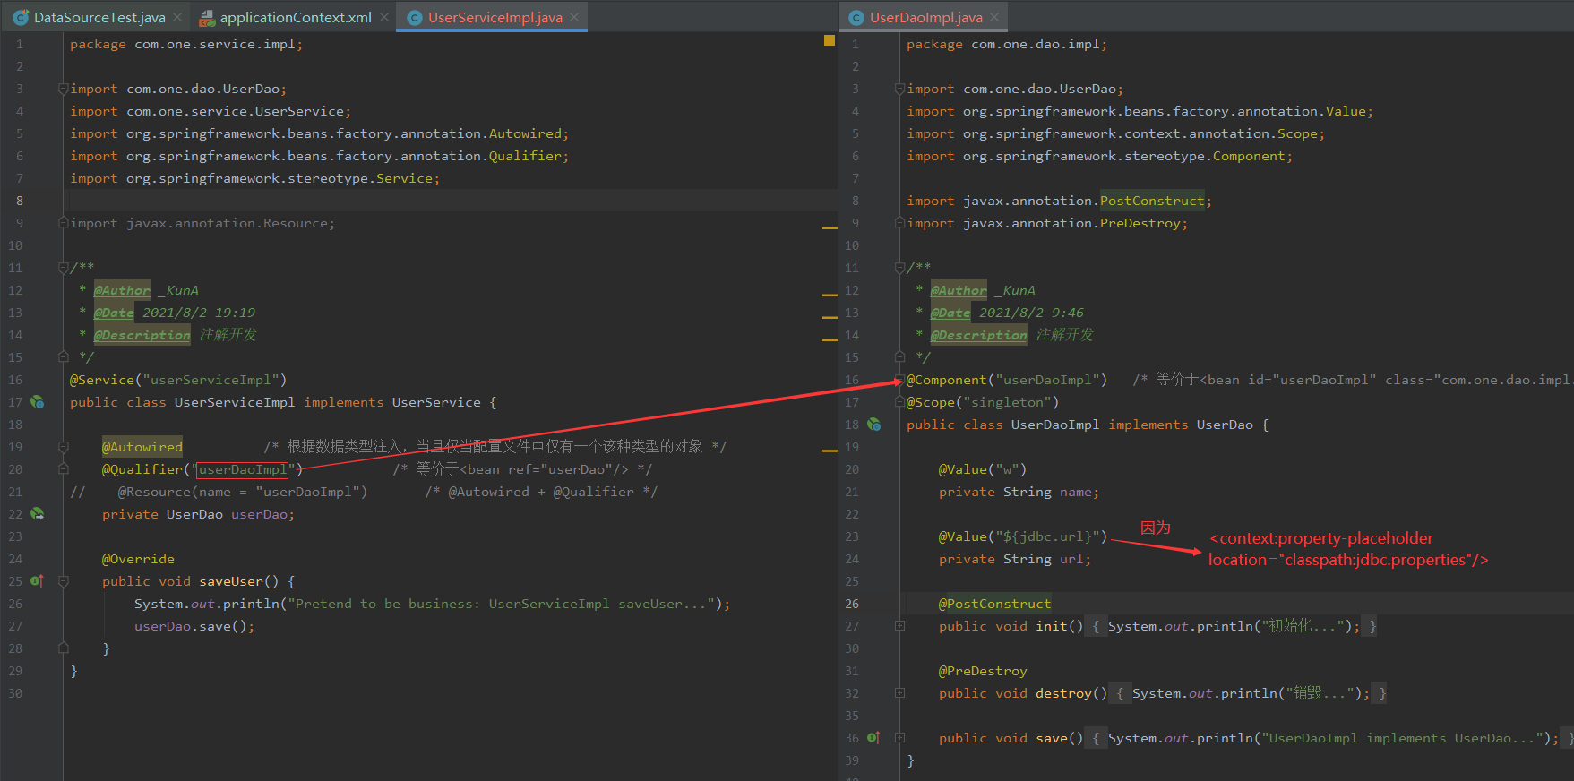Image resolution: width=1574 pixels, height=781 pixels.
Task: Click userDao.save() call
Action: pyautogui.click(x=194, y=626)
